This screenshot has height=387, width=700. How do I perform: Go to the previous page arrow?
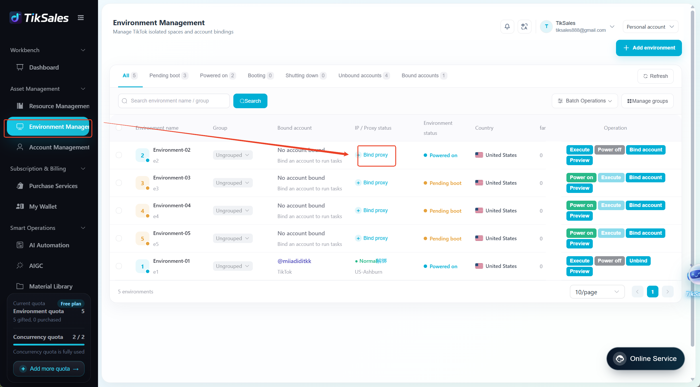point(638,292)
